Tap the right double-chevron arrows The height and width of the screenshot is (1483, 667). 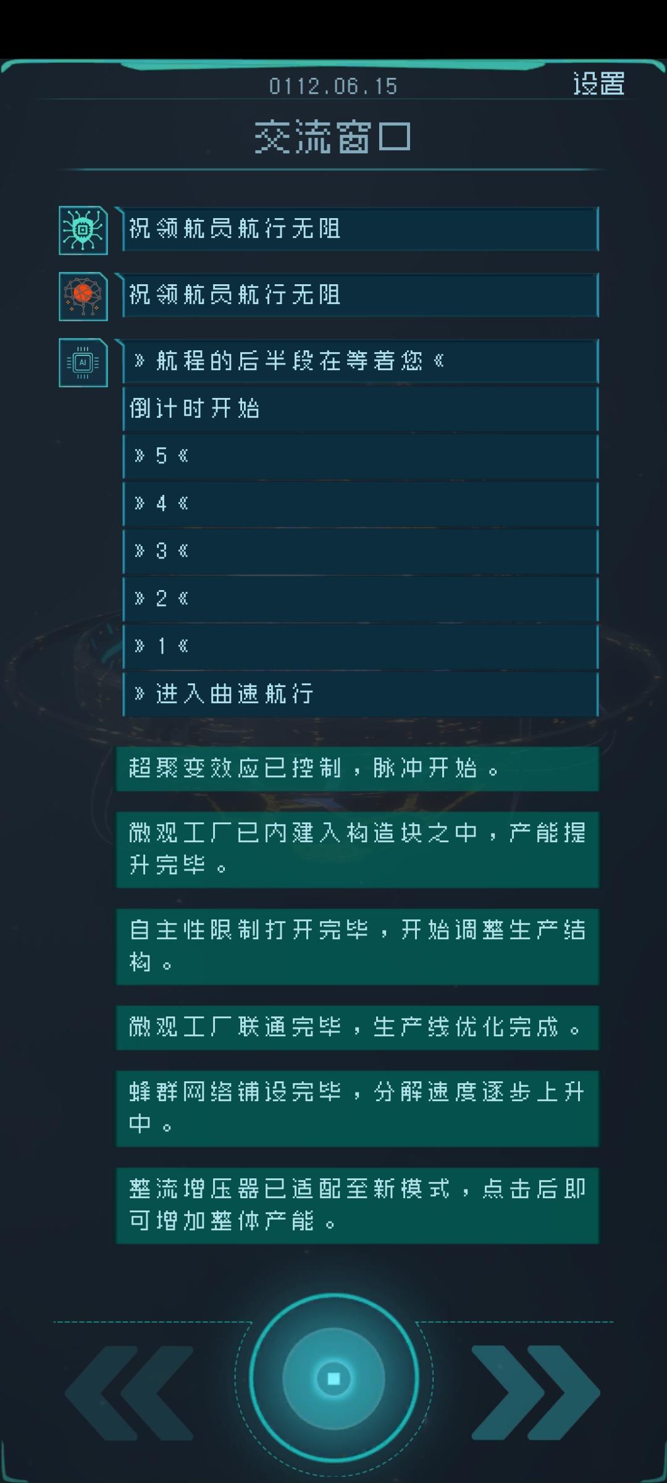coord(535,1393)
